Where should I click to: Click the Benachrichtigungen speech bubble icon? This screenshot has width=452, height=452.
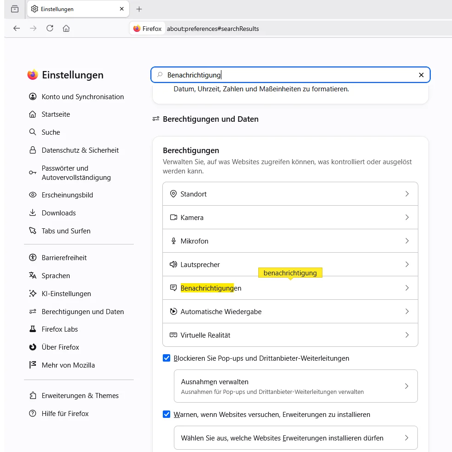coord(173,288)
